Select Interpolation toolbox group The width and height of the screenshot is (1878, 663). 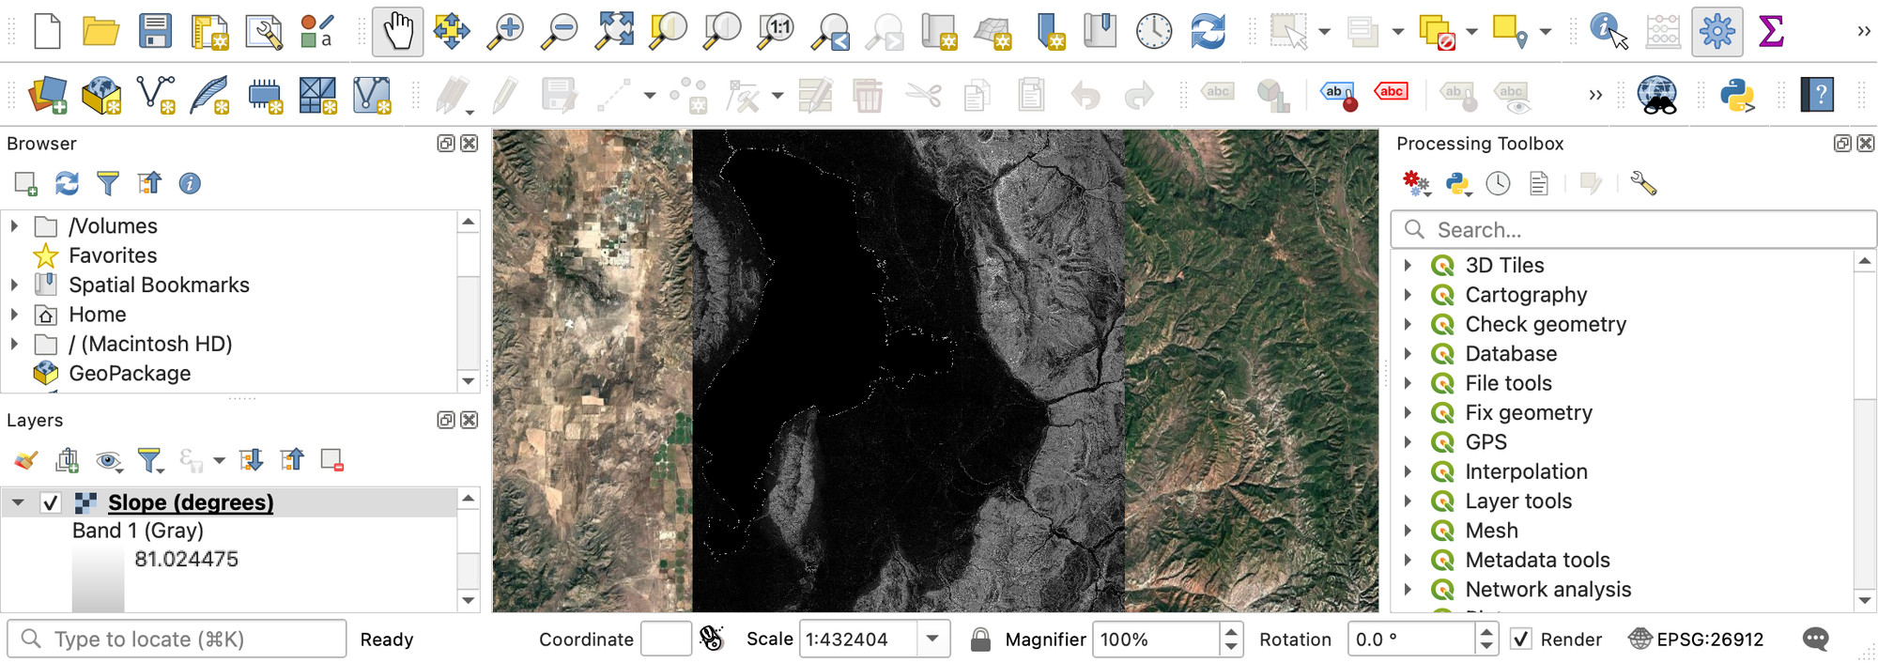1526,471
